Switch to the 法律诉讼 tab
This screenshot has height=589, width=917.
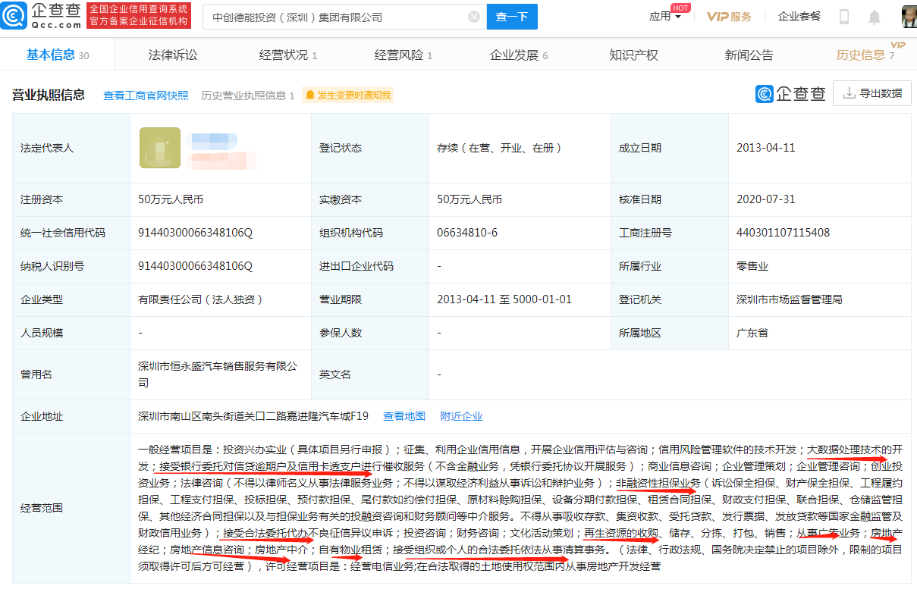[x=173, y=55]
